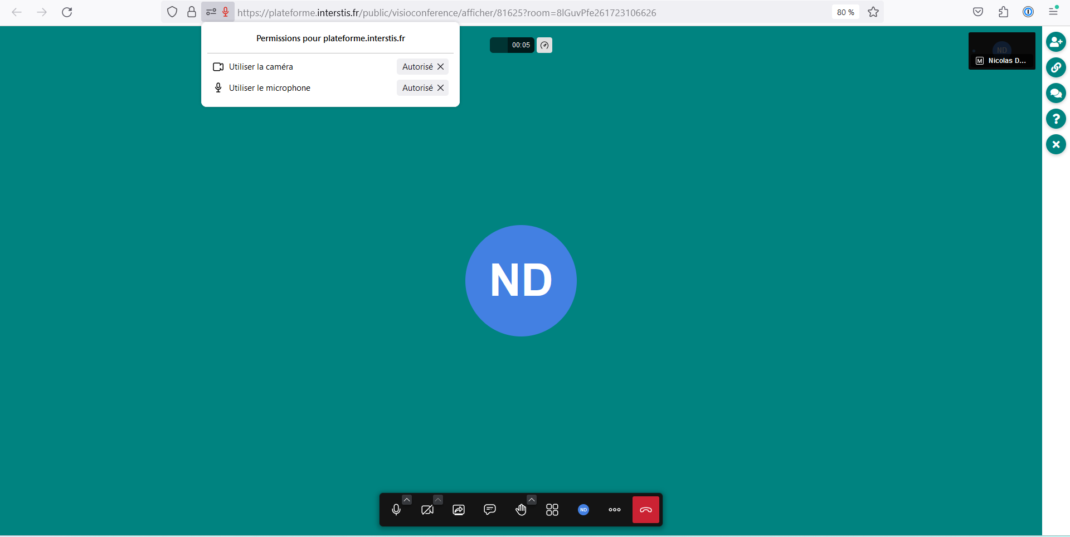1070x537 pixels.
Task: Go back to the previous page
Action: coord(17,12)
